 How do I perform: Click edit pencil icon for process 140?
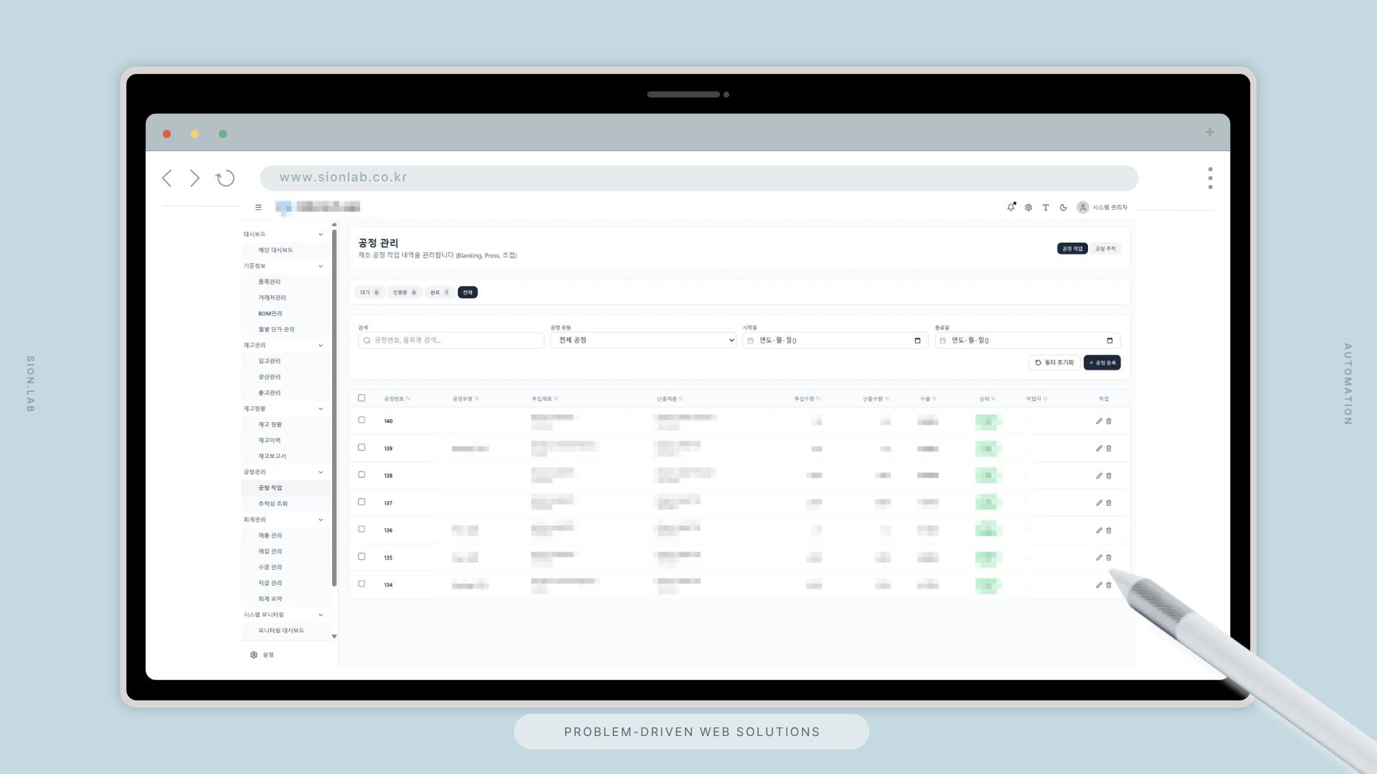pos(1099,421)
